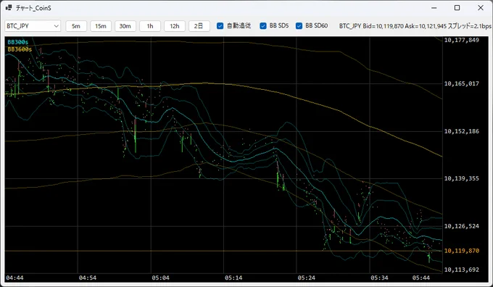Minimize the チャート_CoinS window

click(x=434, y=8)
